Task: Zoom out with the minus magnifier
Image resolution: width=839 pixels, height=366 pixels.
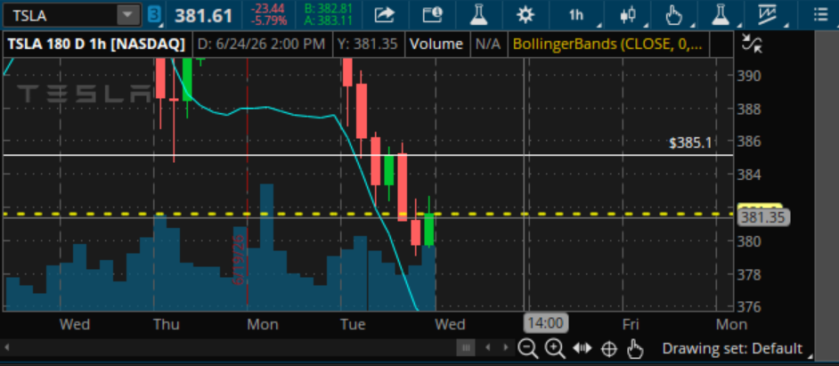Action: pyautogui.click(x=527, y=349)
